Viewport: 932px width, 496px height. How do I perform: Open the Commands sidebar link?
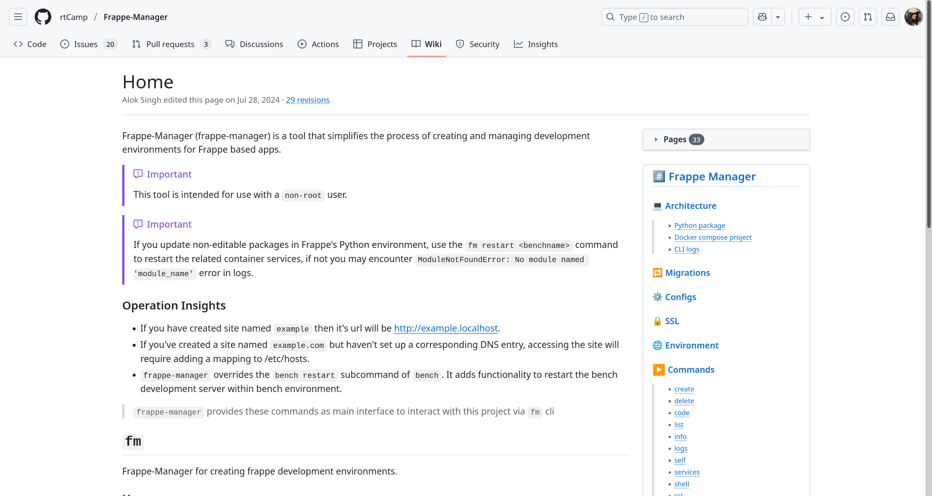(x=691, y=370)
